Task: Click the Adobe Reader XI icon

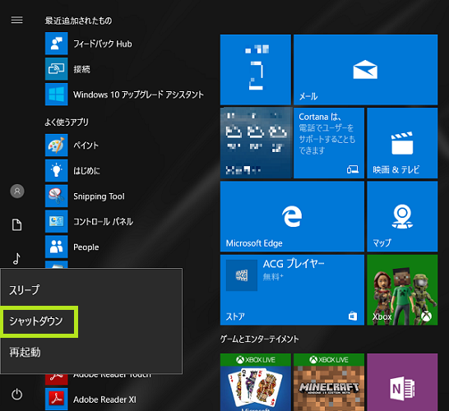Action: pyautogui.click(x=57, y=399)
